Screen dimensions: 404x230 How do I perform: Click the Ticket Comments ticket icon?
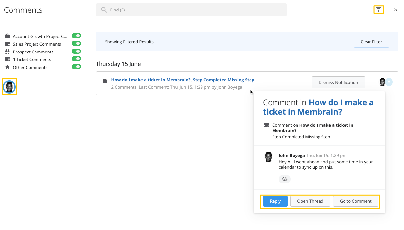click(x=7, y=59)
